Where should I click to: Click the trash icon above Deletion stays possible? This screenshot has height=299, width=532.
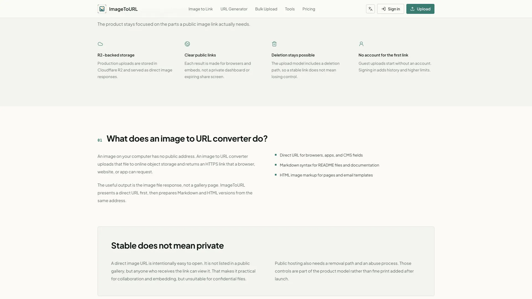pyautogui.click(x=274, y=44)
